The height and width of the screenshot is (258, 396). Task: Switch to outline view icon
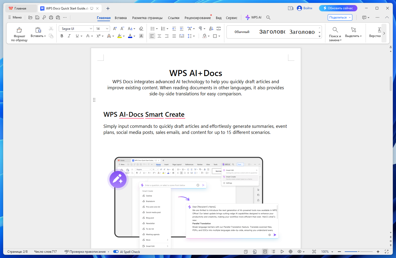pos(274,252)
